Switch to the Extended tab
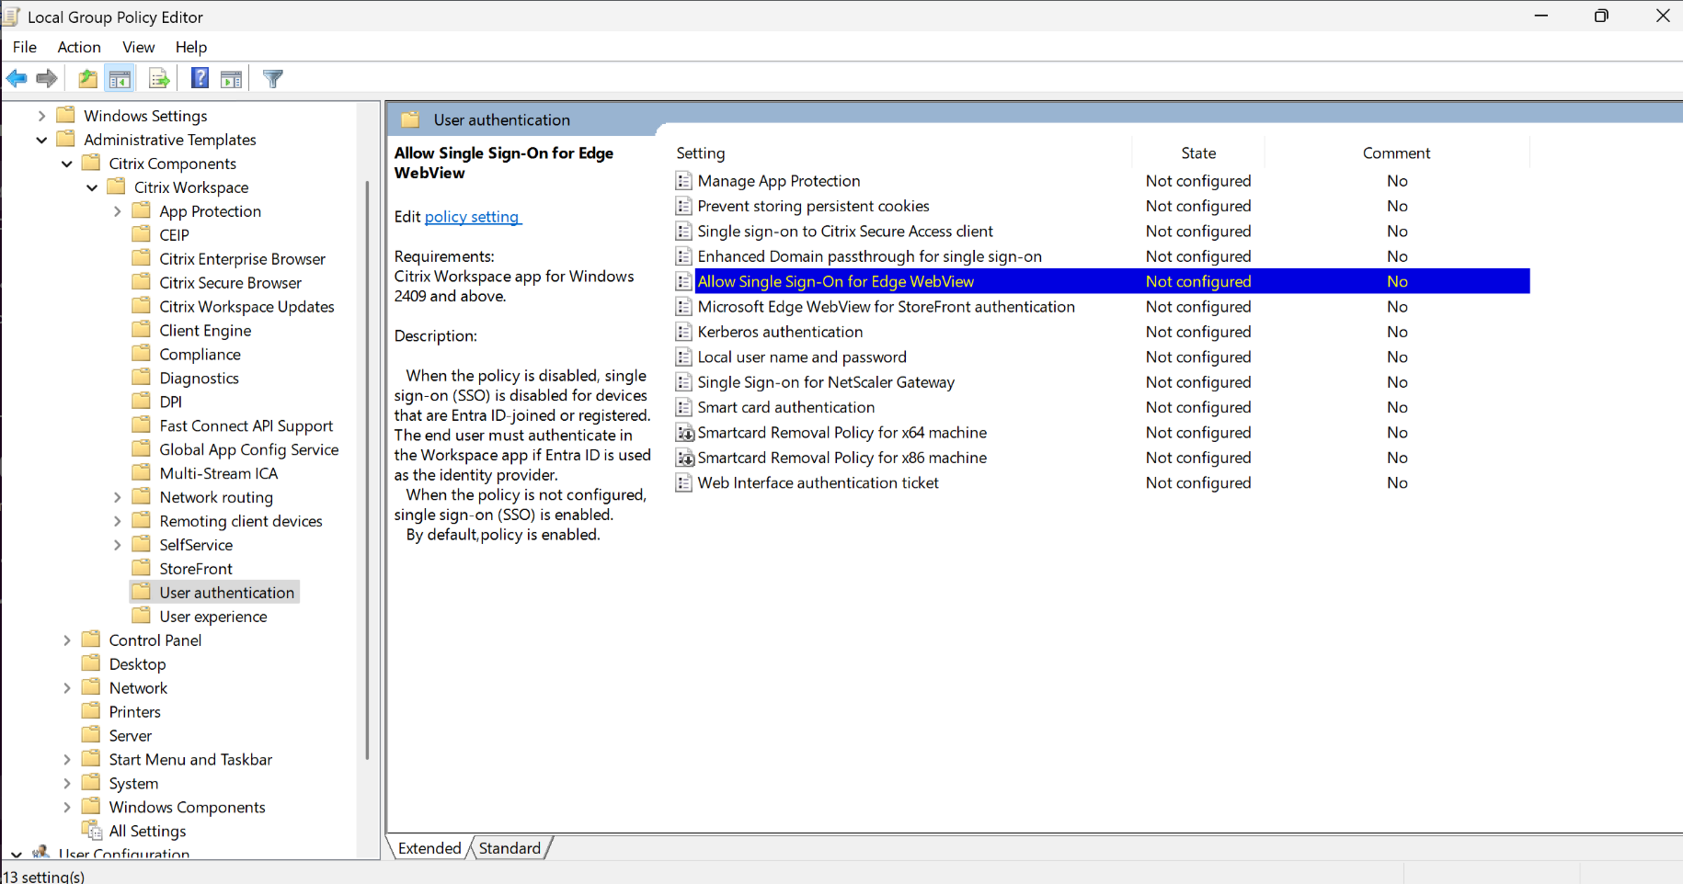 [x=429, y=848]
